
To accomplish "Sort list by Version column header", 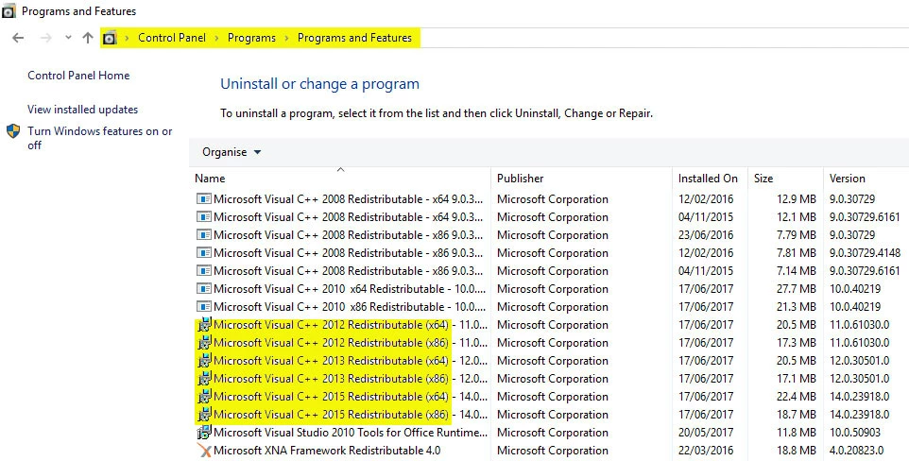I will [866, 179].
